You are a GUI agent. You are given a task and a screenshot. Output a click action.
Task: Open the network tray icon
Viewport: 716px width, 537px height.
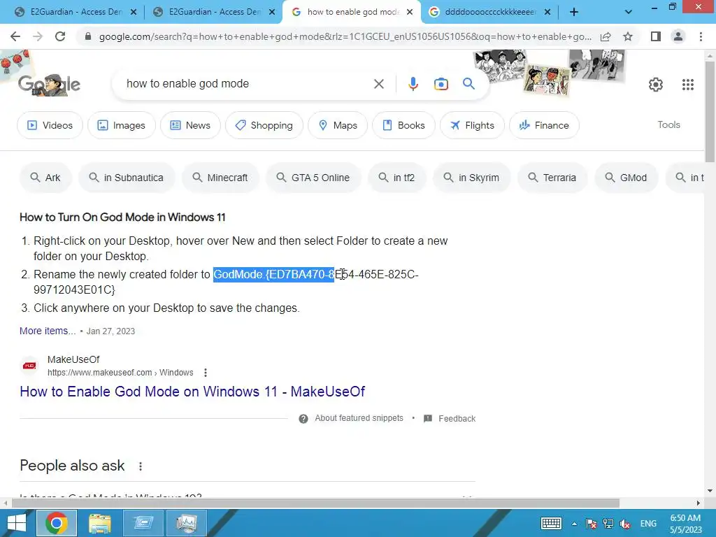tap(608, 524)
